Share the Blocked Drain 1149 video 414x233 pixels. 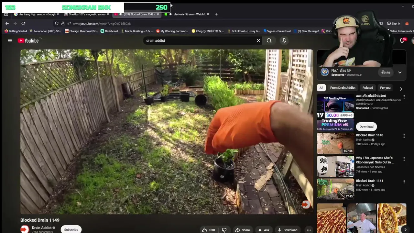242,230
